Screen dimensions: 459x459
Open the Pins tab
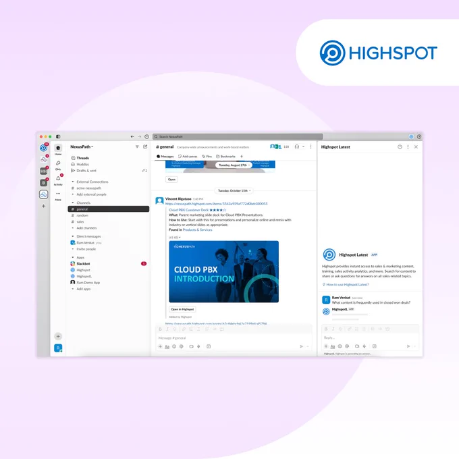click(x=207, y=157)
